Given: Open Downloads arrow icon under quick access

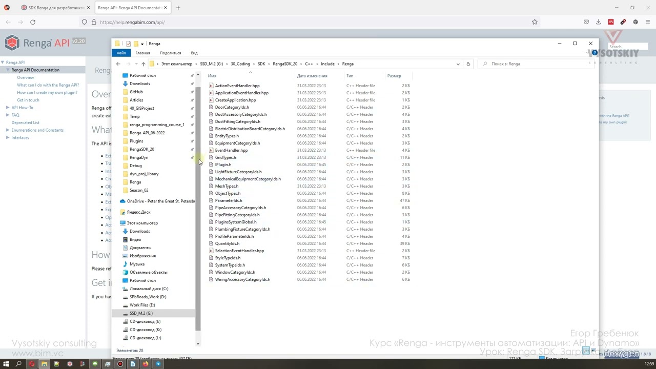Looking at the screenshot, I should [x=126, y=84].
